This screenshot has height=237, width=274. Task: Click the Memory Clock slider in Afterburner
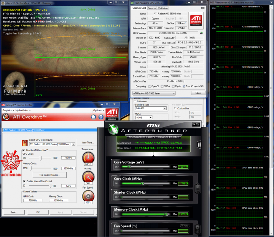pos(145,214)
